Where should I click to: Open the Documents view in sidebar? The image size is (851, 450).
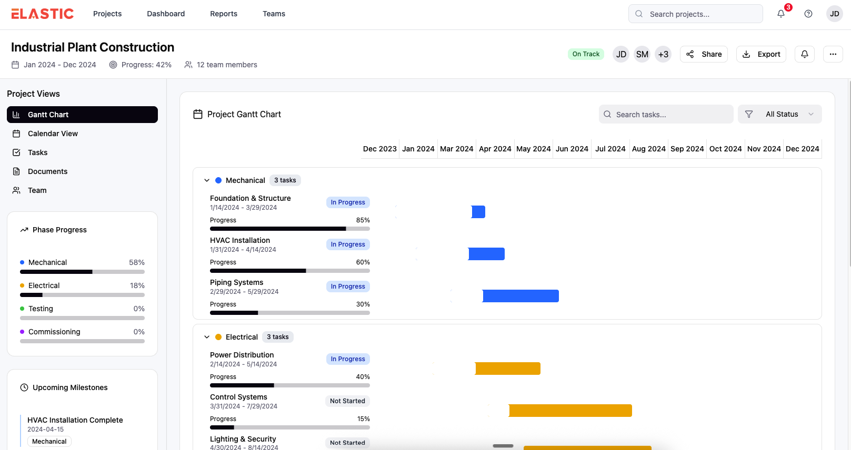(47, 171)
